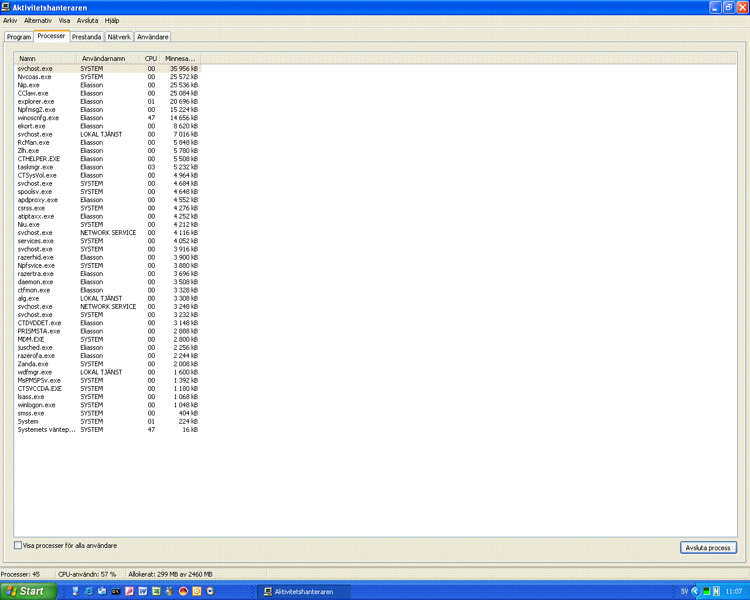Click the Avsluta process button
This screenshot has height=600, width=750.
click(708, 548)
